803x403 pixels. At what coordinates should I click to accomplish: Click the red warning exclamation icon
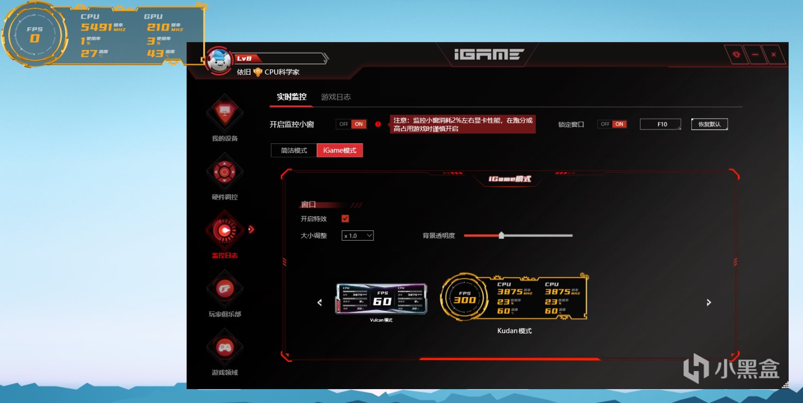click(x=378, y=124)
